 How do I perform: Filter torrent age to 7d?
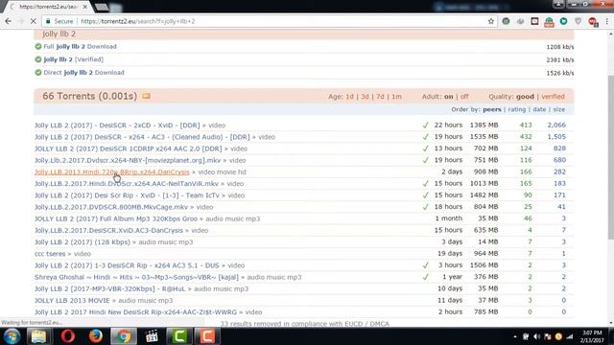(x=380, y=97)
